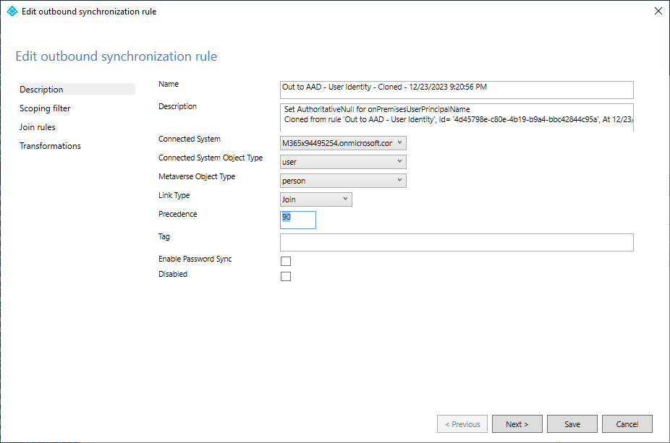Click the Description text area
Image resolution: width=670 pixels, height=443 pixels.
coord(456,117)
